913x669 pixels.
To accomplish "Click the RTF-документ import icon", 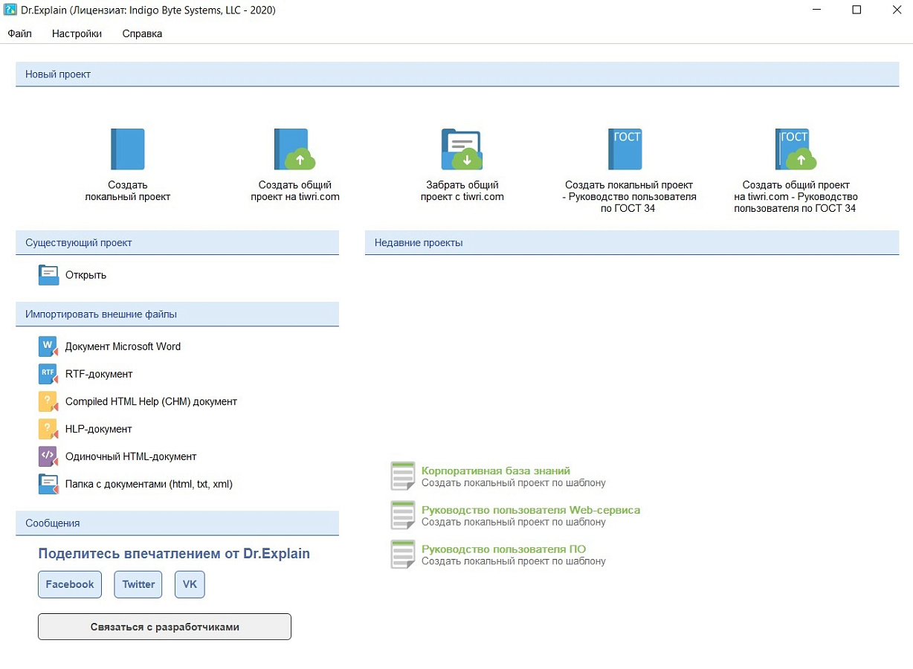I will (x=48, y=374).
